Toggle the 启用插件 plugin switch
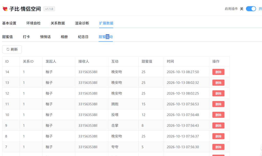 coord(251,9)
